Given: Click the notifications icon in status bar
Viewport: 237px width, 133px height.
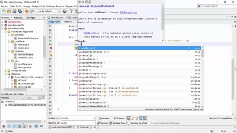Looking at the screenshot, I should 211,131.
